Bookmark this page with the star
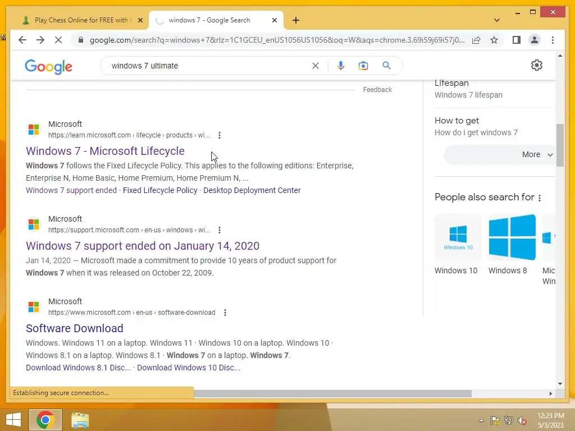Screen dimensions: 575x431 (494, 40)
